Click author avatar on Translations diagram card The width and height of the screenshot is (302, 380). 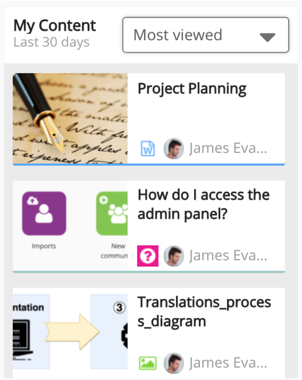174,364
